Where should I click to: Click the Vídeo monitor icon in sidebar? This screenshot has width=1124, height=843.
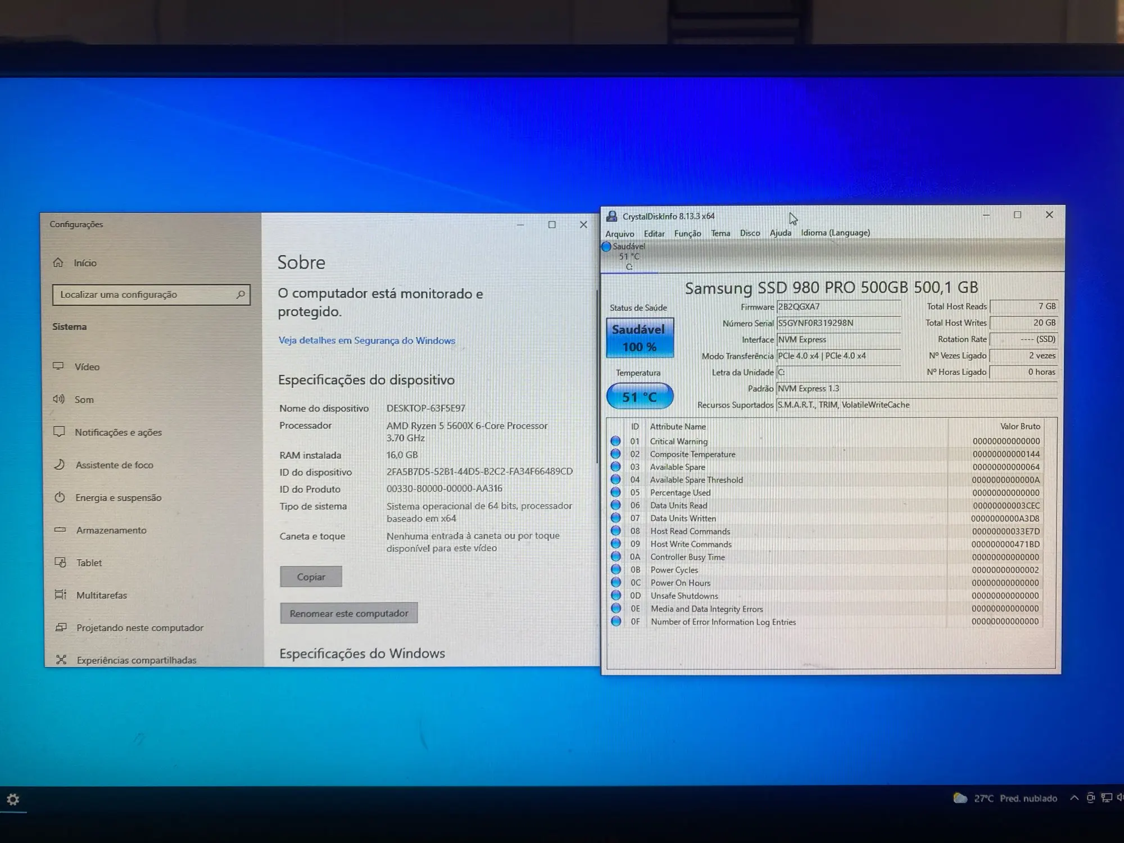[58, 366]
